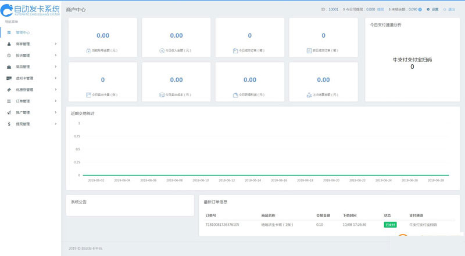Click the green 已支付 status badge
The image size is (465, 256).
point(390,224)
